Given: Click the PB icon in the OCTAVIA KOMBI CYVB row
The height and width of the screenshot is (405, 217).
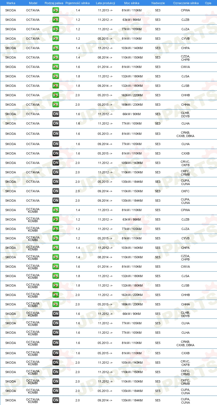Looking at the screenshot, I should click(x=56, y=238).
